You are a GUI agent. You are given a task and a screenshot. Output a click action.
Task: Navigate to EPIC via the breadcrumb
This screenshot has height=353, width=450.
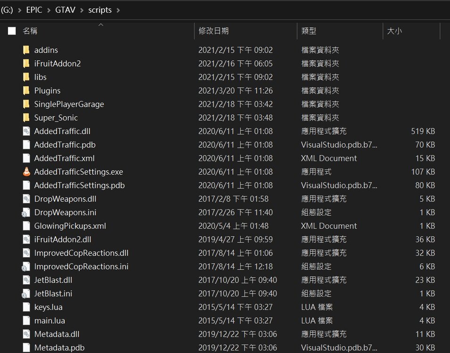pos(34,9)
